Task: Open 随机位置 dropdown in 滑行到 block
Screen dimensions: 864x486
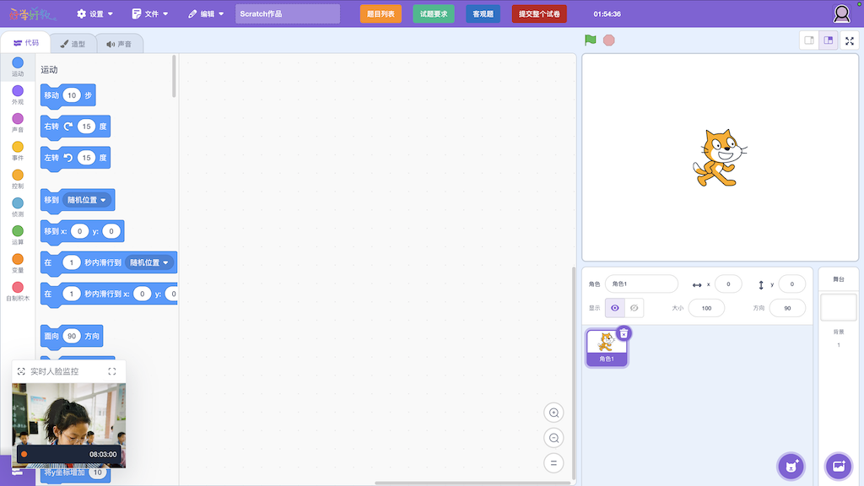Action: tap(148, 263)
